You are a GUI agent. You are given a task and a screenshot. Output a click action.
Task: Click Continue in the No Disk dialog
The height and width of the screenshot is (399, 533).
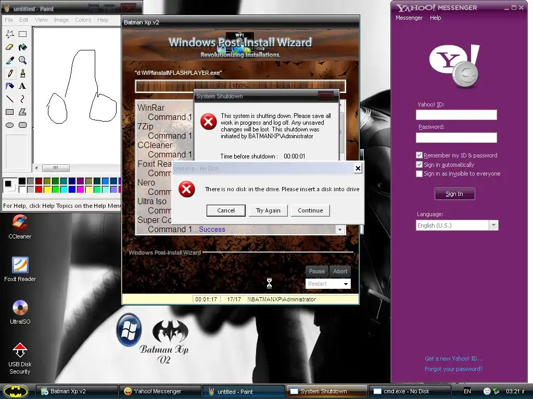click(x=310, y=210)
